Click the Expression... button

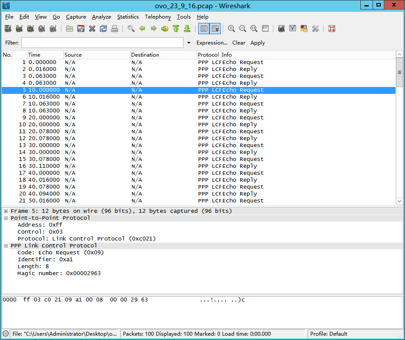[x=212, y=43]
